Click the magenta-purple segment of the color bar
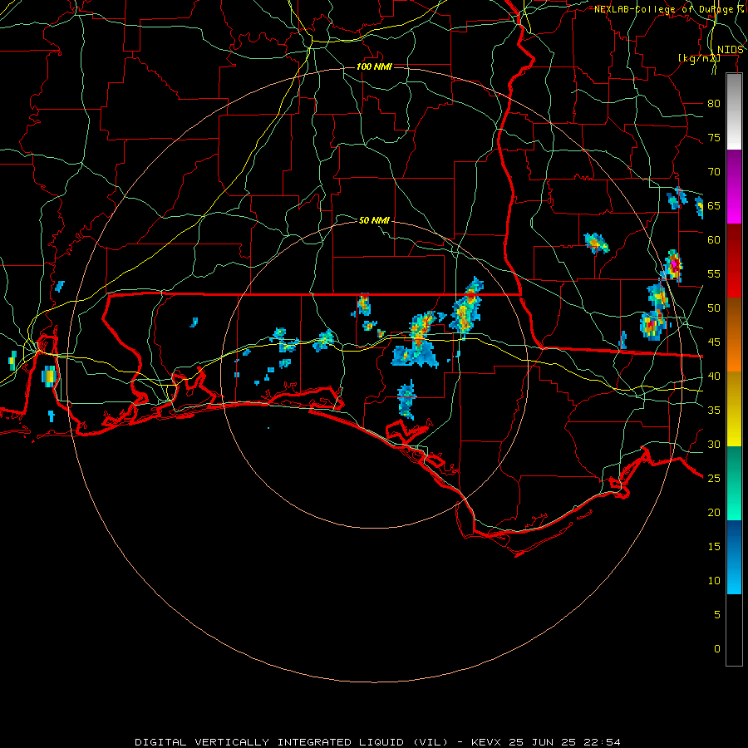 tap(734, 187)
